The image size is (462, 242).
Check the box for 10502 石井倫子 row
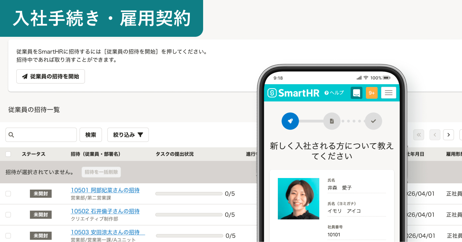[8, 214]
